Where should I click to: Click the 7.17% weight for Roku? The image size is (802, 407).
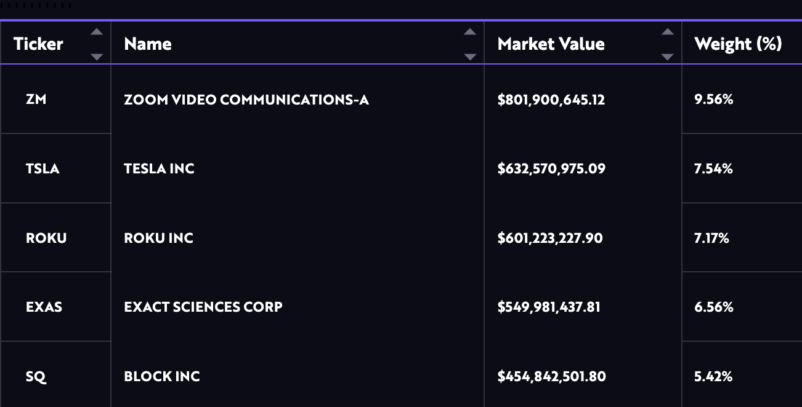[x=711, y=238]
